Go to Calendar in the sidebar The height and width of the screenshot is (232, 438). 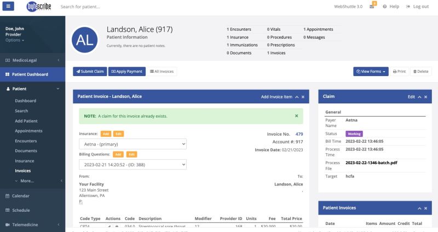[x=21, y=195]
